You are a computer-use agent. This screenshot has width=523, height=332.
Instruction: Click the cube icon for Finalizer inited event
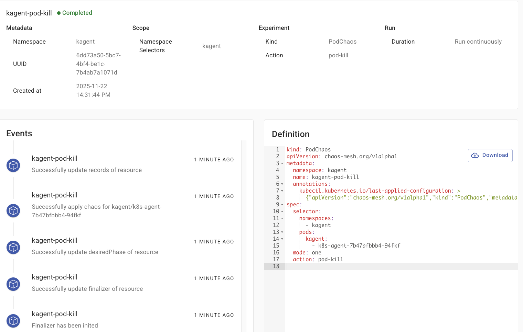point(13,321)
